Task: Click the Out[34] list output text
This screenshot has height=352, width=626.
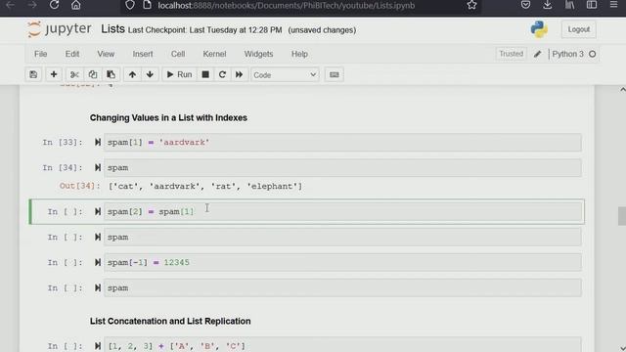Action: (x=205, y=187)
